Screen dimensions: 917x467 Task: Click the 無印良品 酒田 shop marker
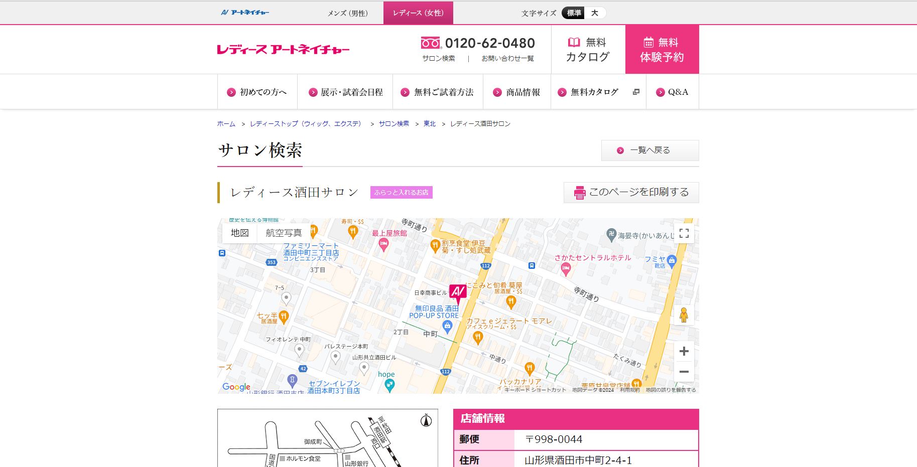[447, 327]
